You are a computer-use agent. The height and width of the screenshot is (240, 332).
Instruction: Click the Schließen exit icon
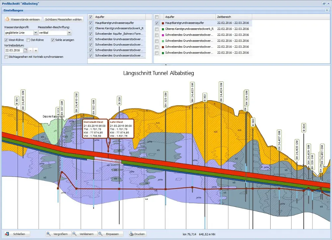[x=7, y=234]
